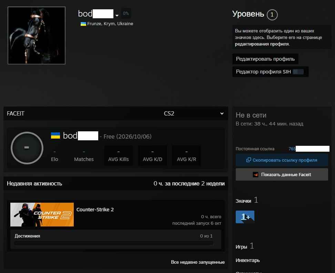The image size is (335, 273).
Task: Open the Counter-Strike 2 title link
Action: (x=95, y=210)
